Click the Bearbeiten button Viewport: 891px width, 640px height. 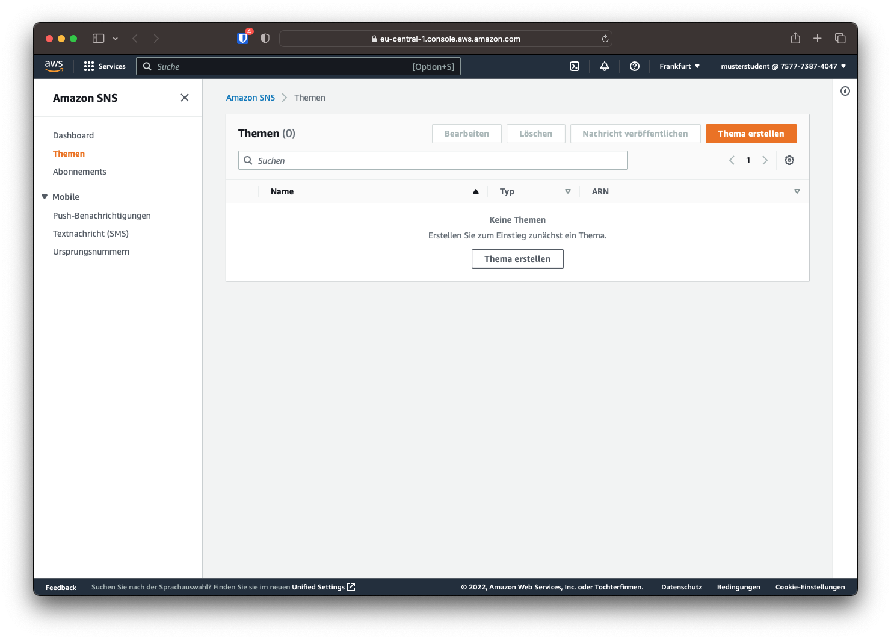coord(467,134)
